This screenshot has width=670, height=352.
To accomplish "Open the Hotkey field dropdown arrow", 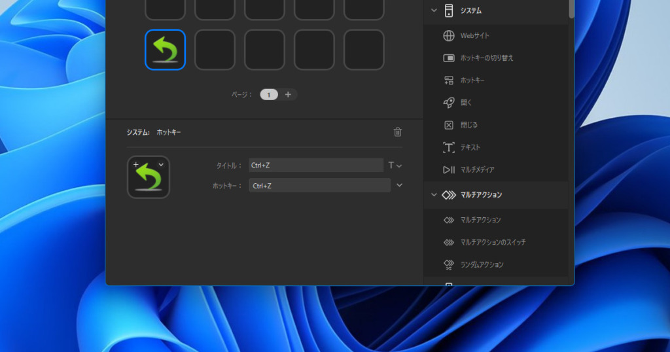I will (x=399, y=185).
